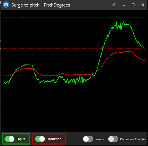Click the Per series Y scale label
148x146 pixels.
pos(132,139)
